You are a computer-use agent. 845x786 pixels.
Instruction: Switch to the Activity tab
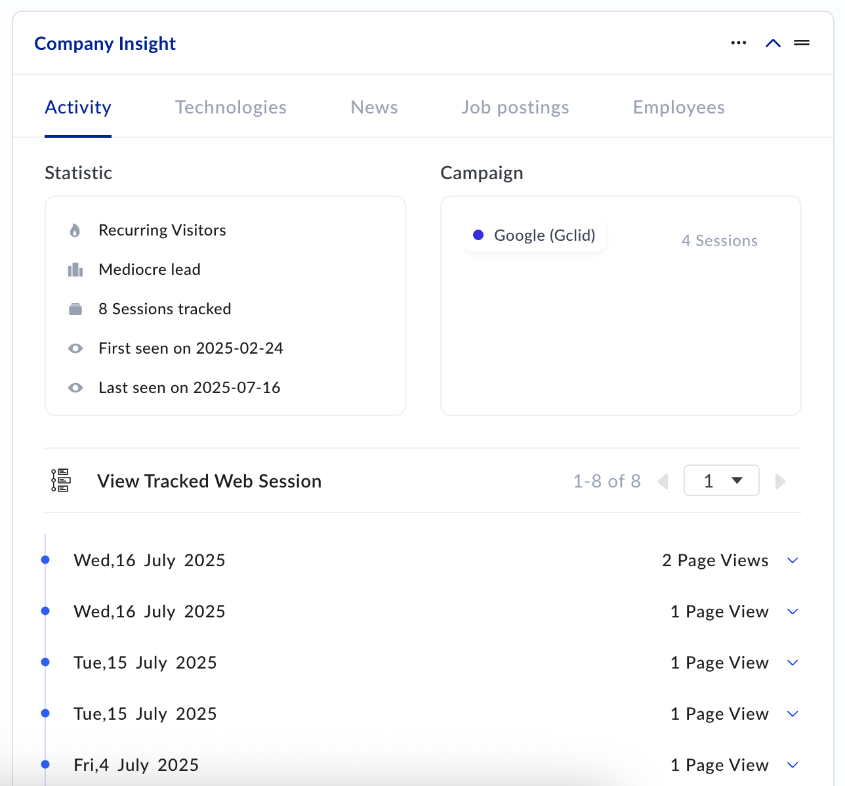(x=78, y=107)
